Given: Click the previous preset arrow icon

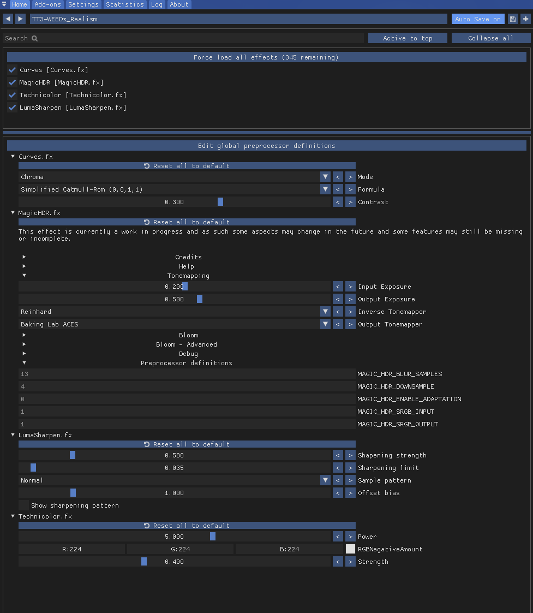Looking at the screenshot, I should (8, 19).
